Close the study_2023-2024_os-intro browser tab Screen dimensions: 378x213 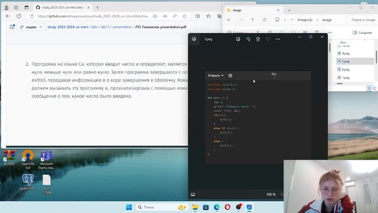tap(89, 8)
